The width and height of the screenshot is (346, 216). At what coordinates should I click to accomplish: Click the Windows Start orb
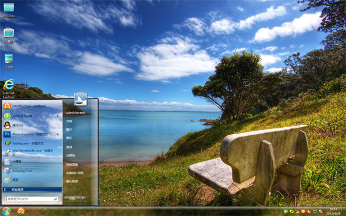[6, 211]
